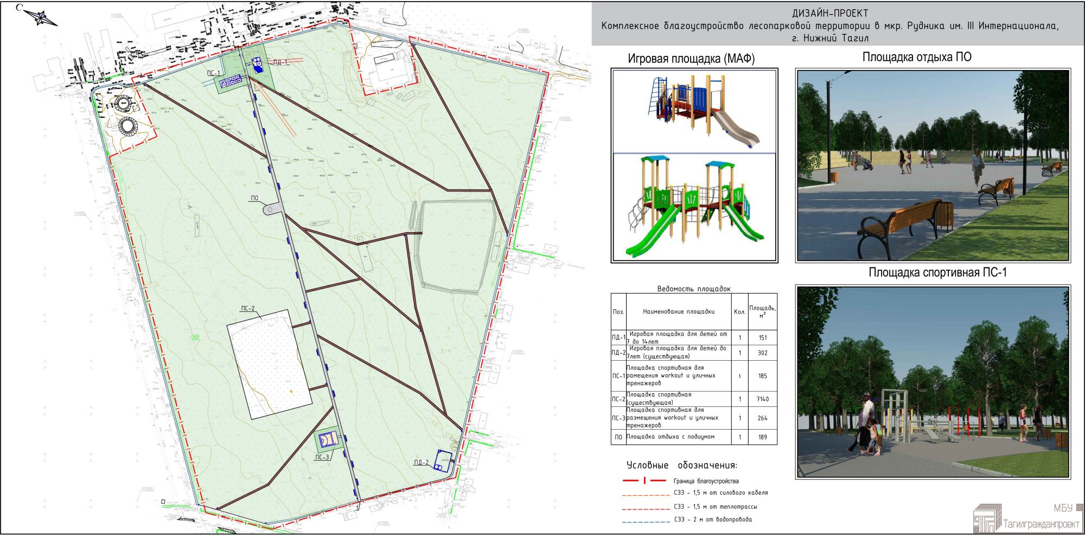Open the rest area render with benches
This screenshot has height=536, width=1085.
coord(933,165)
